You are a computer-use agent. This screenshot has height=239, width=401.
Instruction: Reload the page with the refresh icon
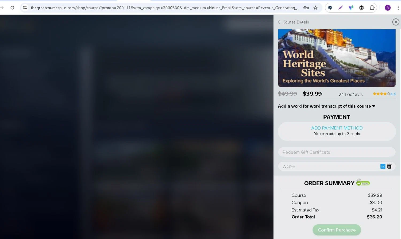[x=12, y=8]
